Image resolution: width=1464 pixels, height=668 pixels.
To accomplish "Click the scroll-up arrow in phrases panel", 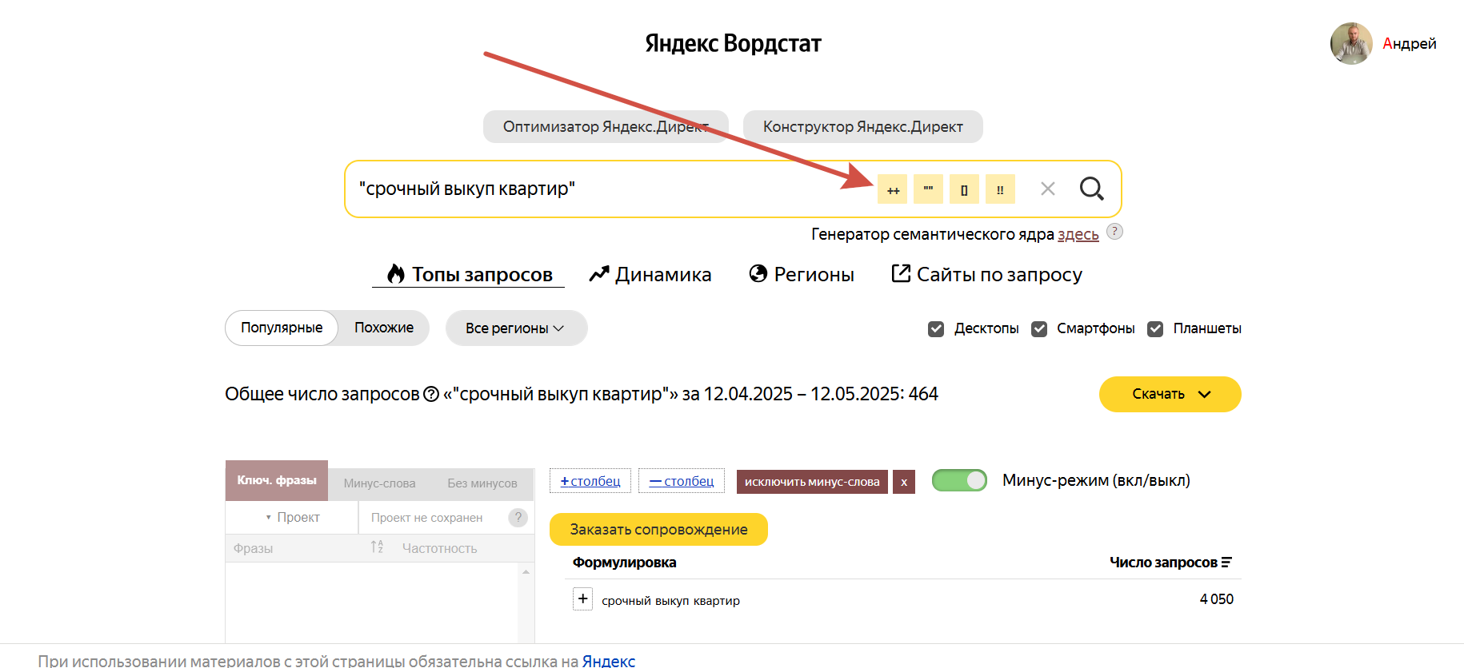I will [x=526, y=571].
